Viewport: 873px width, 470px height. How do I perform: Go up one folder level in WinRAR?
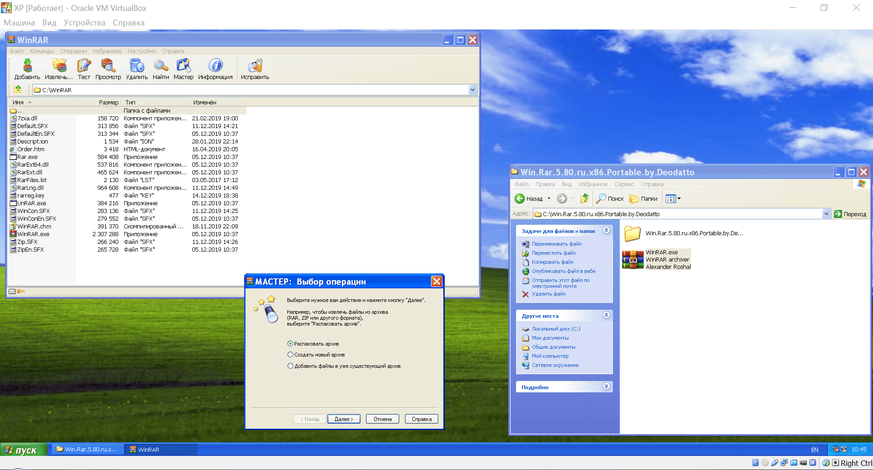coord(17,89)
